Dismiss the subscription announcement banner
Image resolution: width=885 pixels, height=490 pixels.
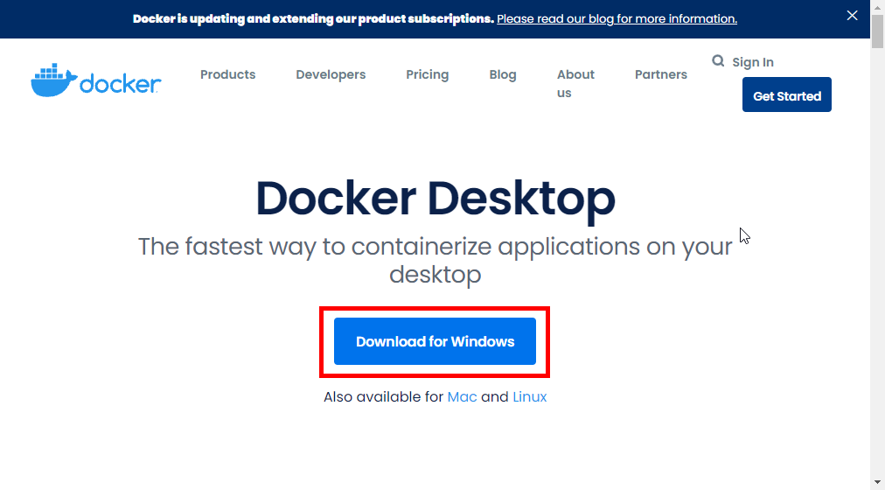click(853, 16)
